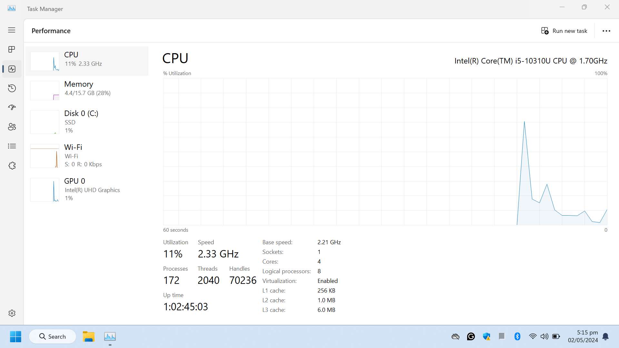The height and width of the screenshot is (348, 619).
Task: Open the Details page icon
Action: (x=12, y=146)
